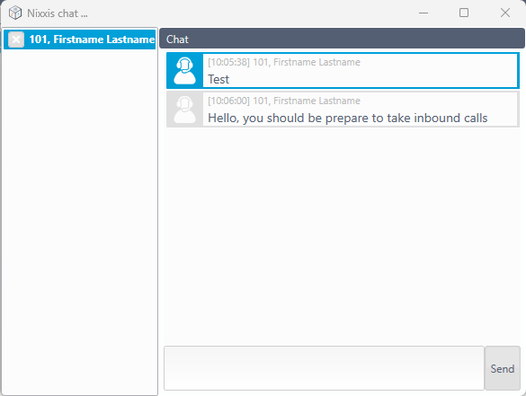
Task: Click the "Test" message text
Action: tap(218, 79)
